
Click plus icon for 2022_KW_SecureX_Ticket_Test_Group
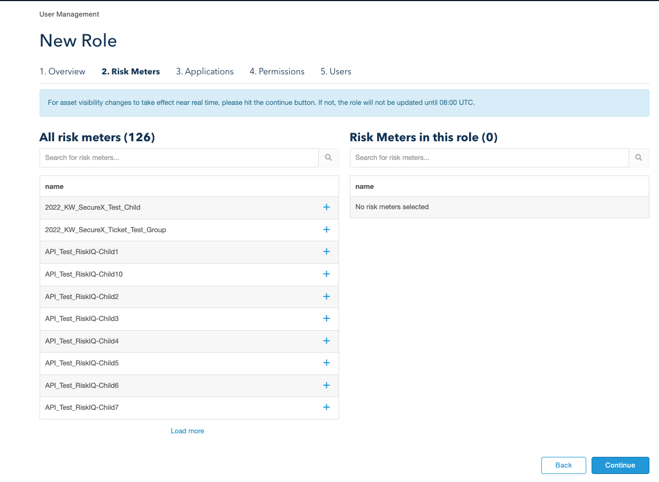click(x=326, y=229)
